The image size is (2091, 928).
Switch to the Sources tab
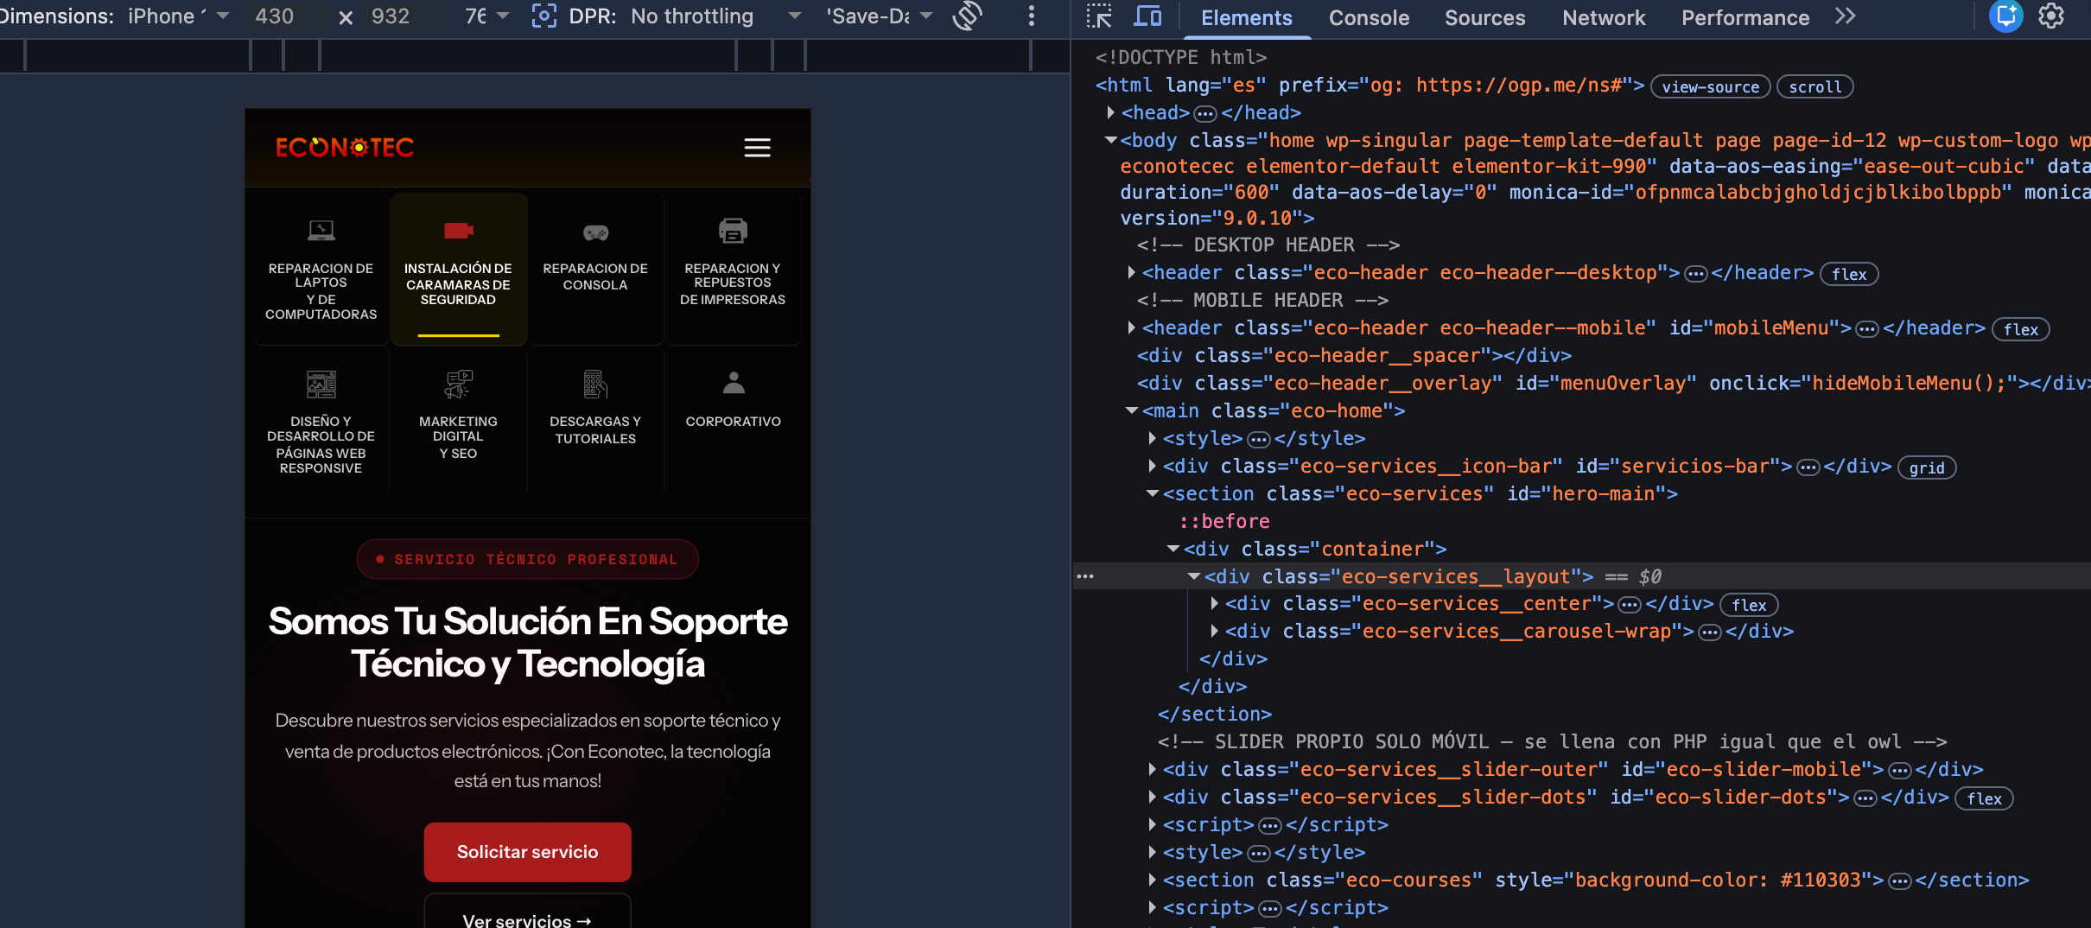[x=1484, y=18]
